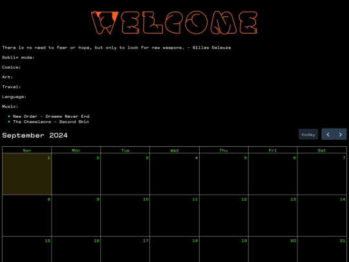
Task: Click the Thu column header
Action: tap(224, 150)
